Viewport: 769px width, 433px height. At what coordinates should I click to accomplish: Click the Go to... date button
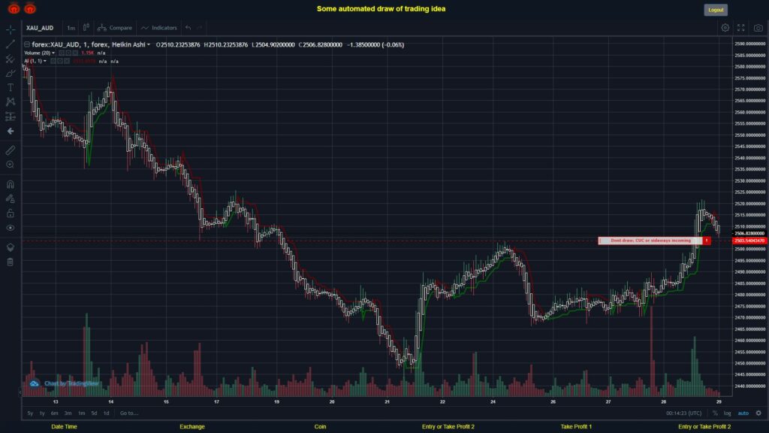[129, 413]
